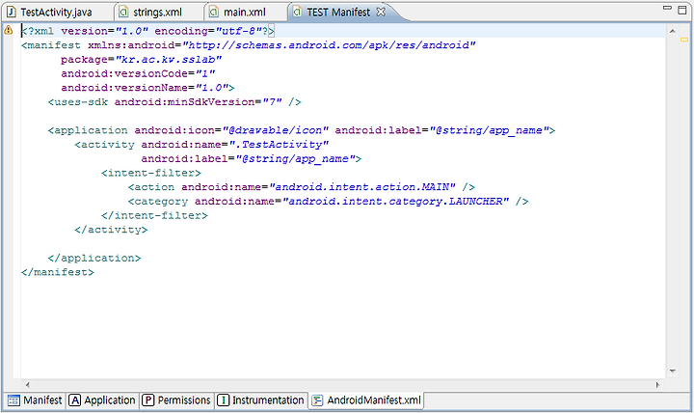Click the android:versionCode="1" attribute
The height and width of the screenshot is (413, 694).
point(138,73)
